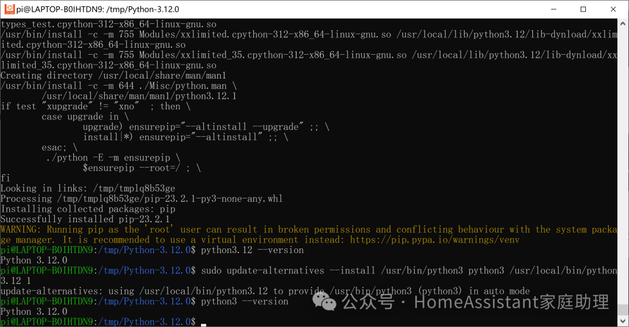The height and width of the screenshot is (327, 629).
Task: Open the pip.pypa.io warnings venv URL
Action: 434,240
